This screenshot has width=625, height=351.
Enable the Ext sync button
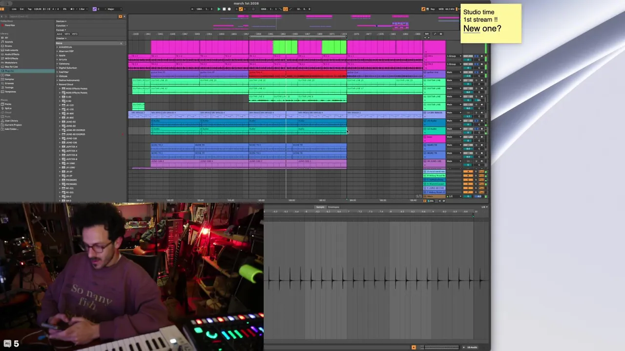[x=21, y=9]
